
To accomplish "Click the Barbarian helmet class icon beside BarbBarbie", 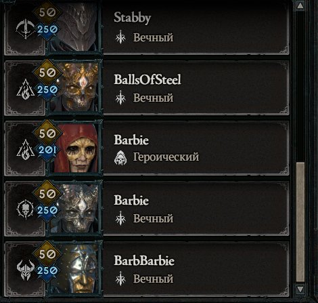I will coord(25,270).
